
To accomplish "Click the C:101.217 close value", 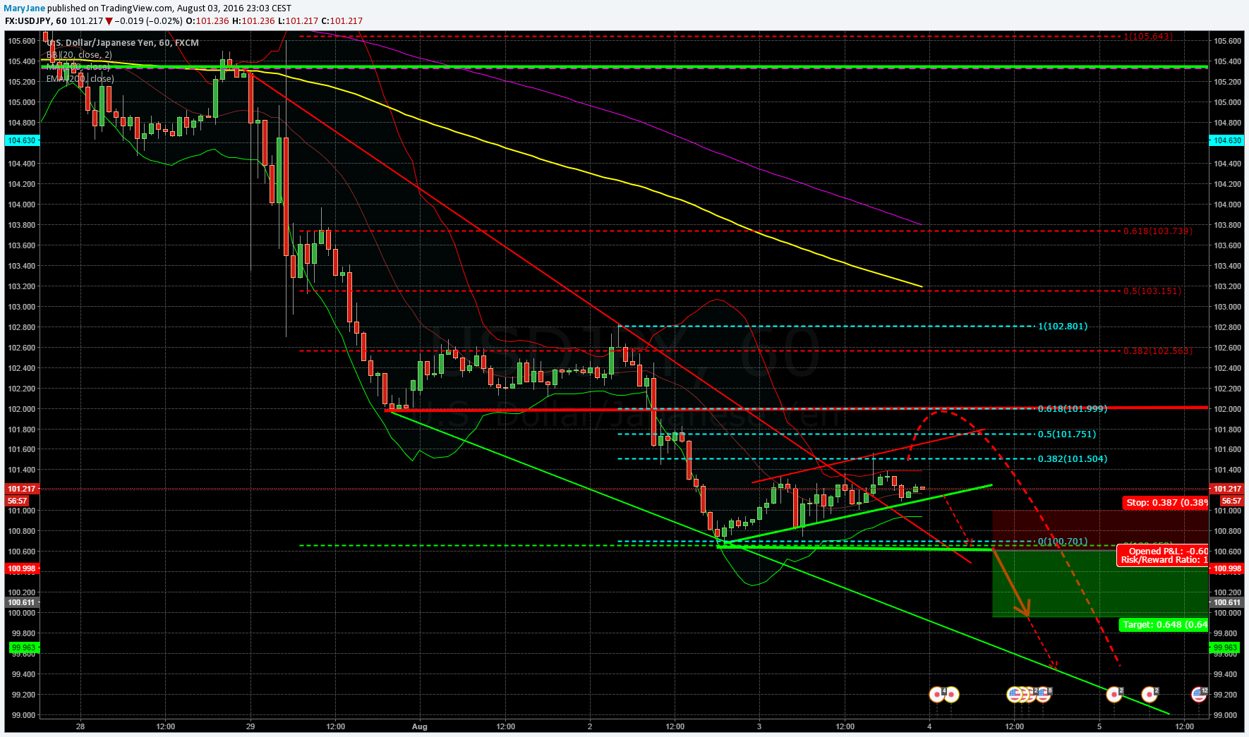I will (342, 21).
